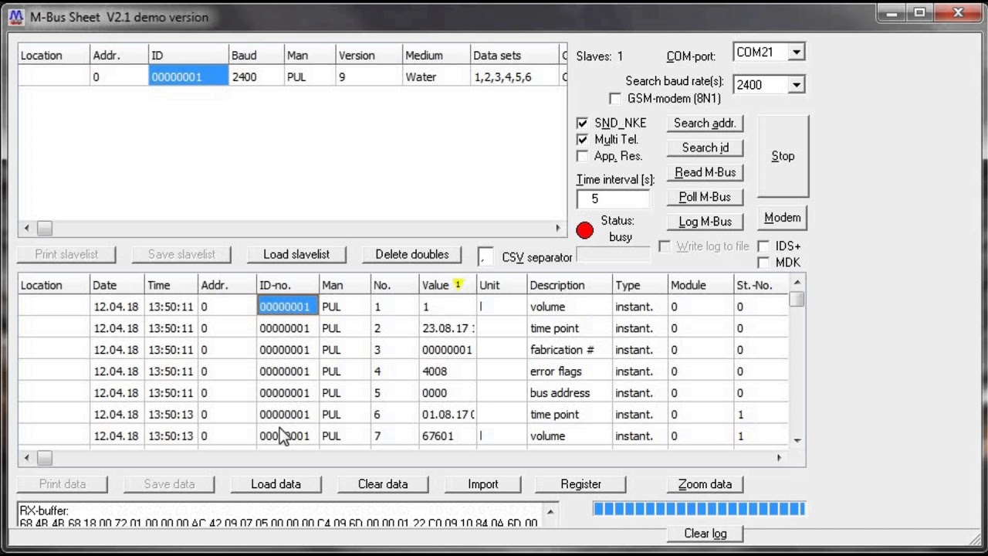
Task: Click Zoom data button
Action: click(705, 484)
